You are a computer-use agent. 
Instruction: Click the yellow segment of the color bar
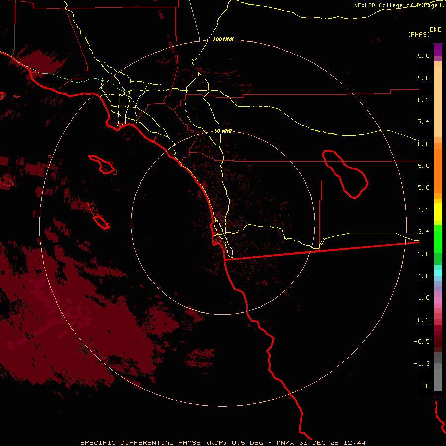[438, 212]
